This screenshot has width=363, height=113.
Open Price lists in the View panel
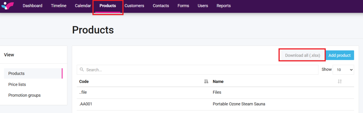point(17,84)
